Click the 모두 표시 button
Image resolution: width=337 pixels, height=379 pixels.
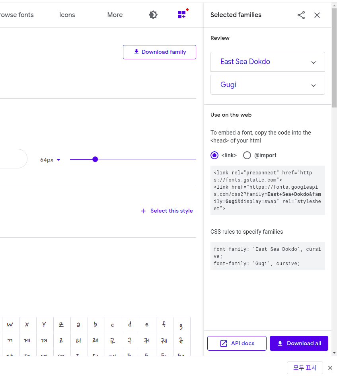[x=305, y=367]
